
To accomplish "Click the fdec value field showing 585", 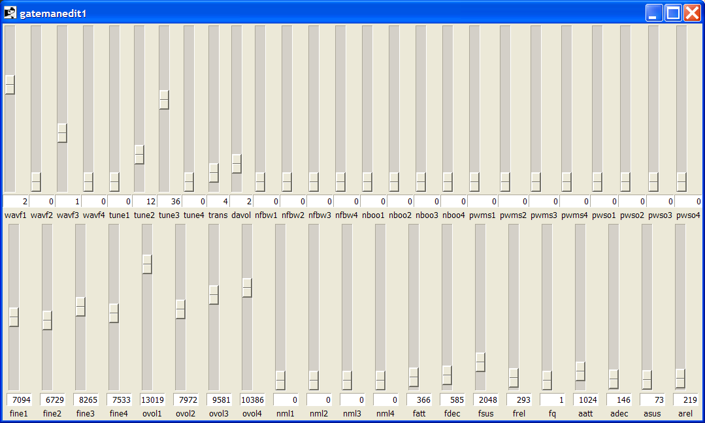I will click(x=452, y=399).
